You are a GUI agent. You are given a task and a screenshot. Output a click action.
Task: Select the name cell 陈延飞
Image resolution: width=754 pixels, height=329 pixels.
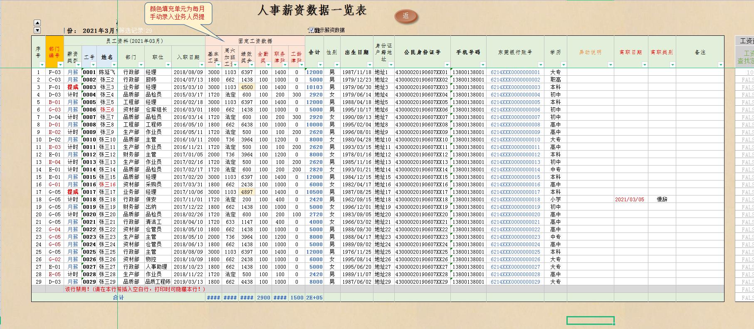pos(107,72)
